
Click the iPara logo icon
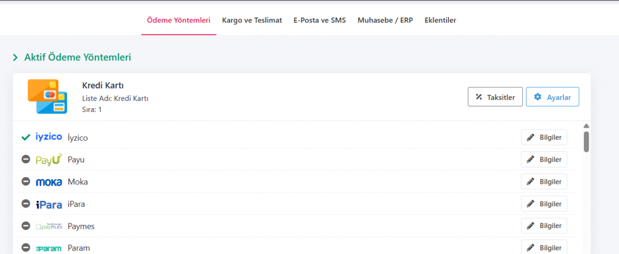point(49,204)
